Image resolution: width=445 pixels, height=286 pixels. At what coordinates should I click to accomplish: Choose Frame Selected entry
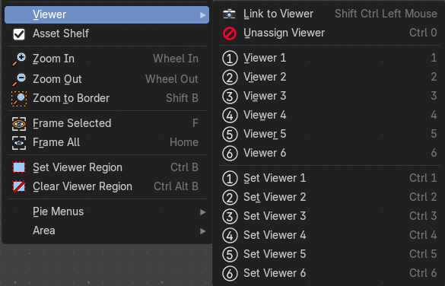coord(106,123)
